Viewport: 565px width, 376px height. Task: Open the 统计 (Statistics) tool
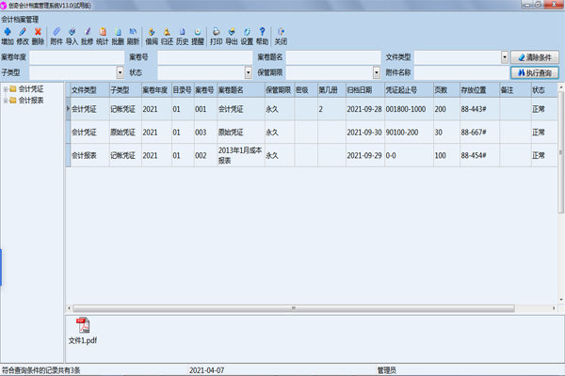point(102,36)
